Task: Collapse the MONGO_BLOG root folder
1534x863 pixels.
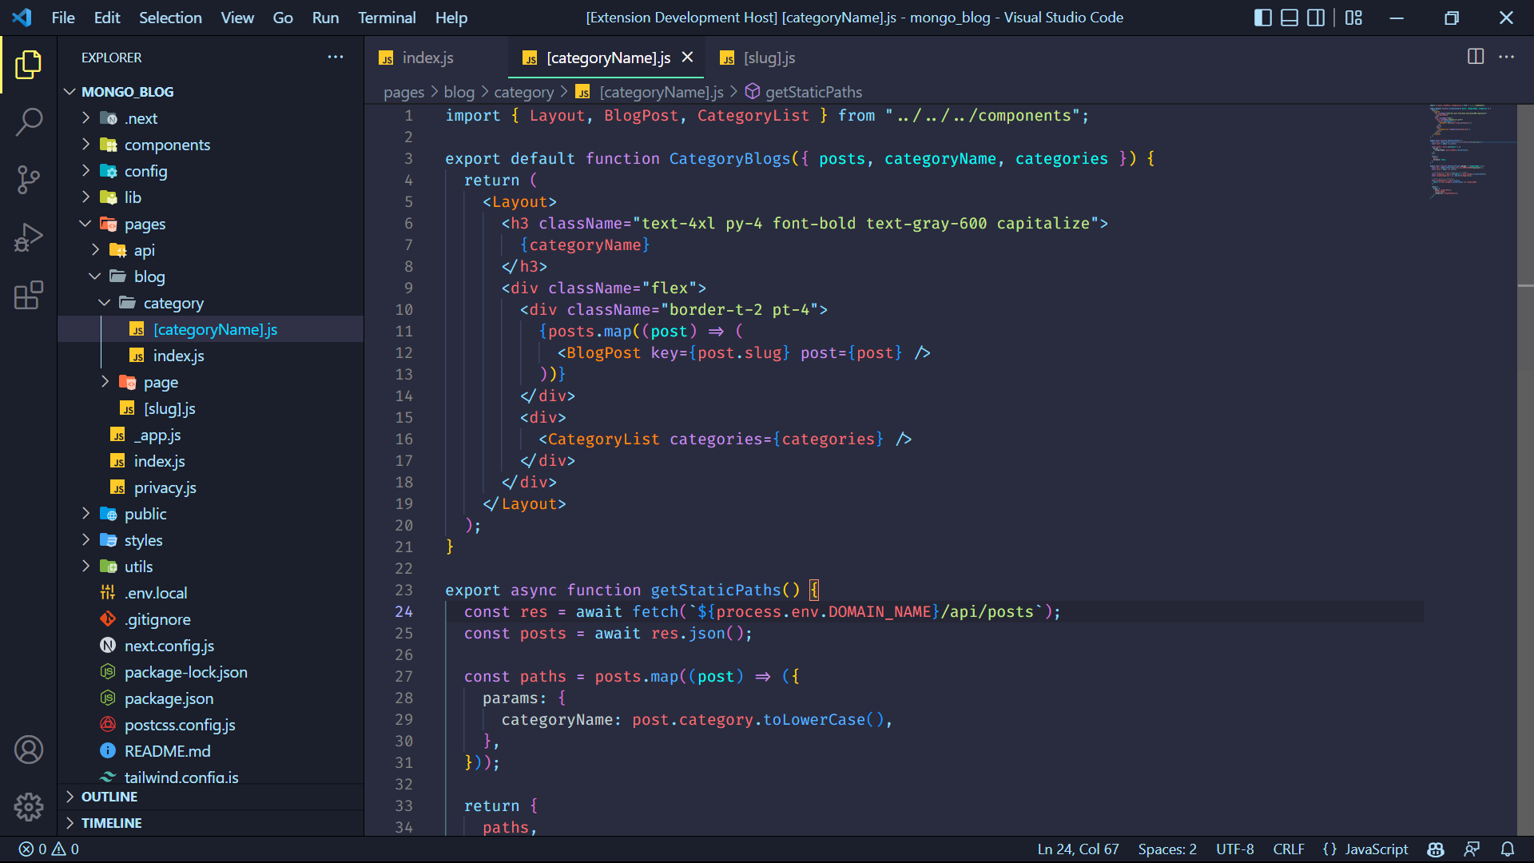Action: point(127,92)
